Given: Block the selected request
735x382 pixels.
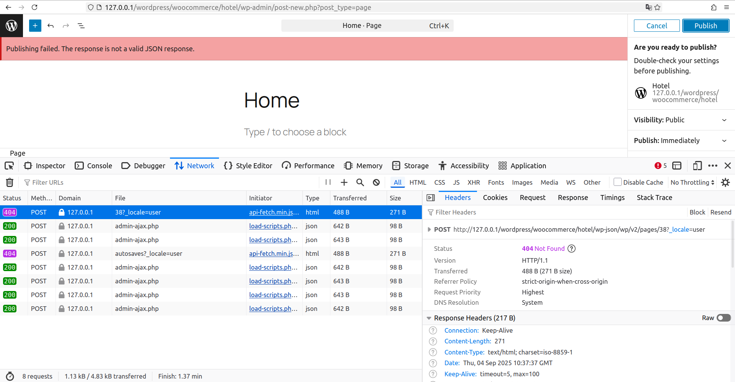Looking at the screenshot, I should pyautogui.click(x=697, y=212).
